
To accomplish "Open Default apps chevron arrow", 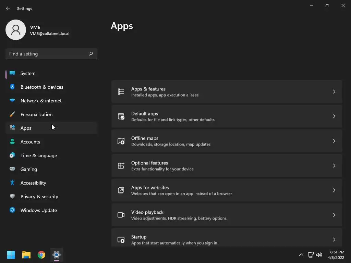I will (334, 116).
